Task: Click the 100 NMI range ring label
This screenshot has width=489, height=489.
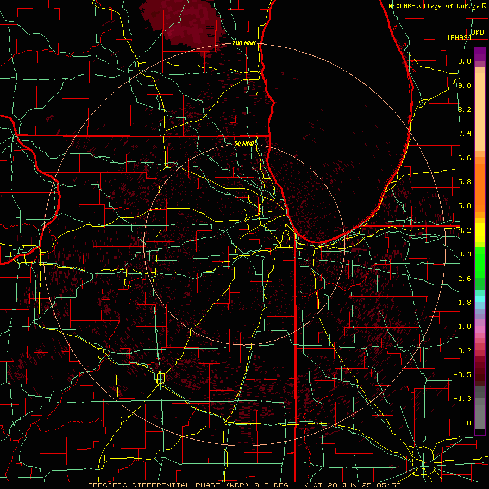Action: [243, 43]
